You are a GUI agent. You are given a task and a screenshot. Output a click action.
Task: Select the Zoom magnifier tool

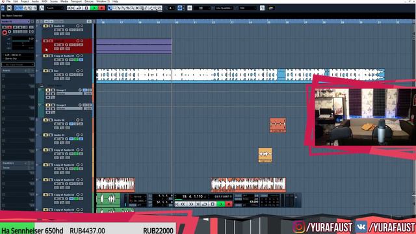pos(133,8)
